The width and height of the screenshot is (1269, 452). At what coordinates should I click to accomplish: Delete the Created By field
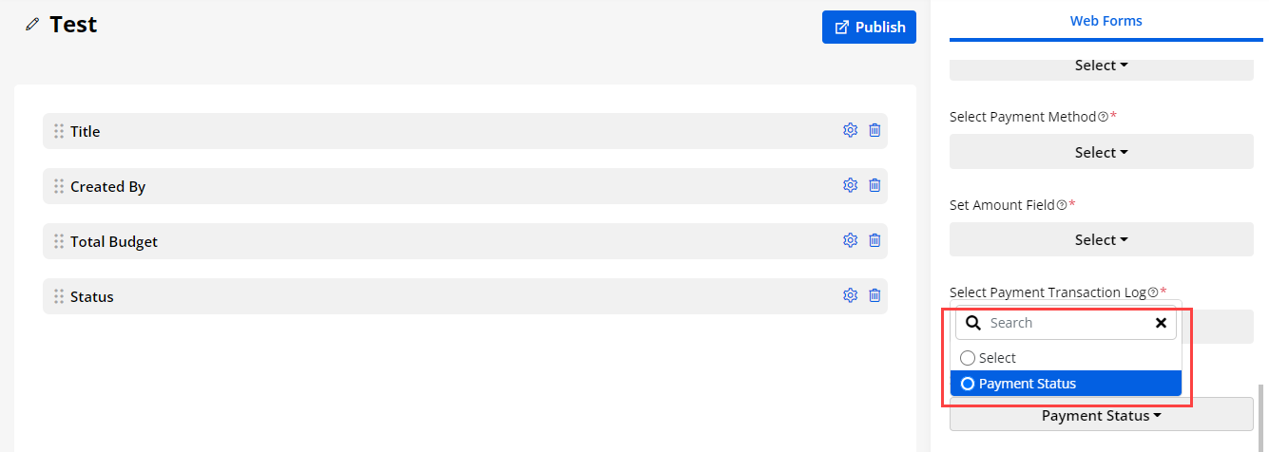[875, 186]
